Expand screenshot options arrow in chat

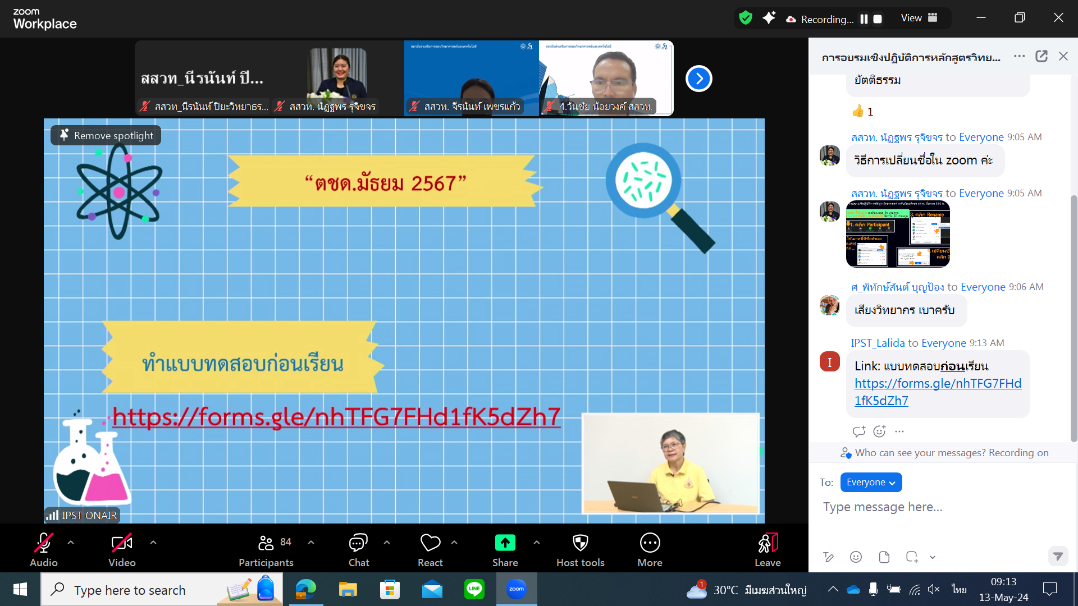[933, 557]
